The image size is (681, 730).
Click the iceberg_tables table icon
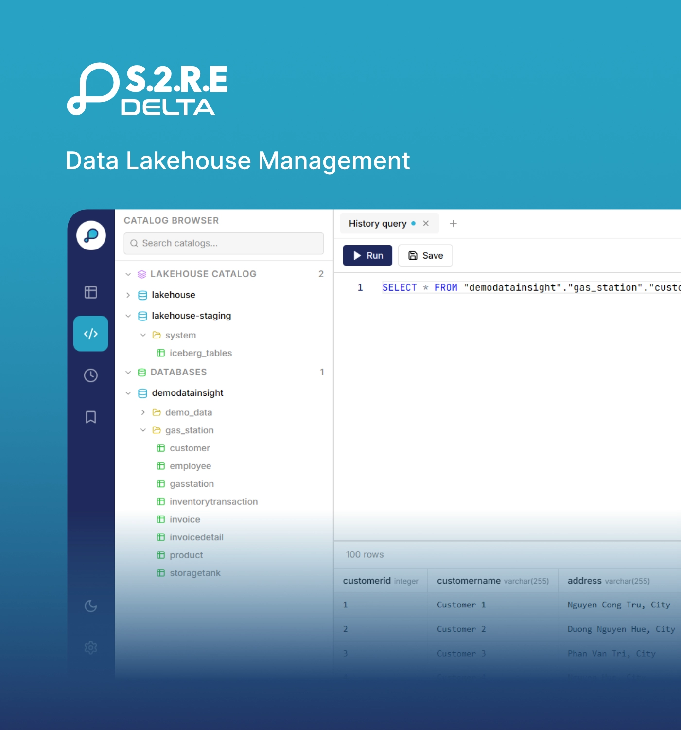[161, 353]
